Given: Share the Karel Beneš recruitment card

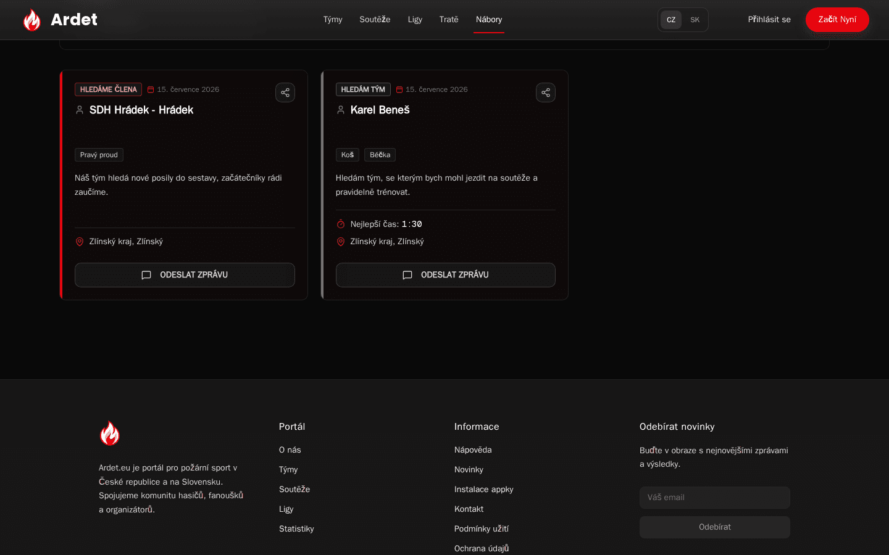Looking at the screenshot, I should pyautogui.click(x=546, y=92).
